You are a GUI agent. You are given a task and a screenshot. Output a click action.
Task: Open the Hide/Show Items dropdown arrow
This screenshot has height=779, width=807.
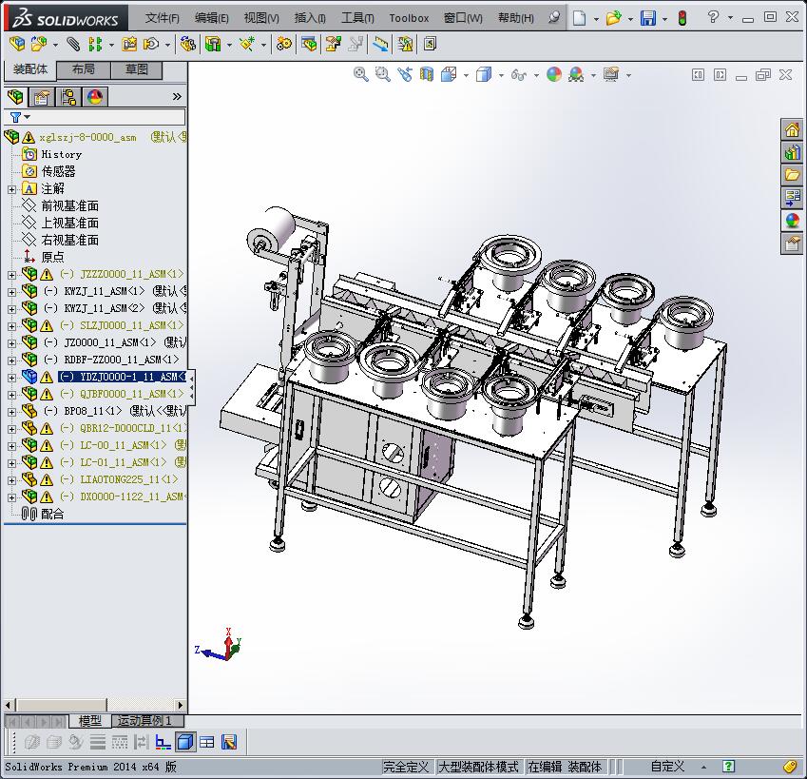pyautogui.click(x=536, y=75)
